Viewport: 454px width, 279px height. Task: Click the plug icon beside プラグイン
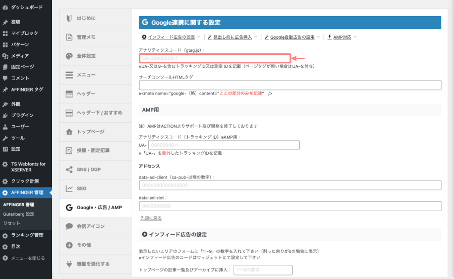(5, 116)
